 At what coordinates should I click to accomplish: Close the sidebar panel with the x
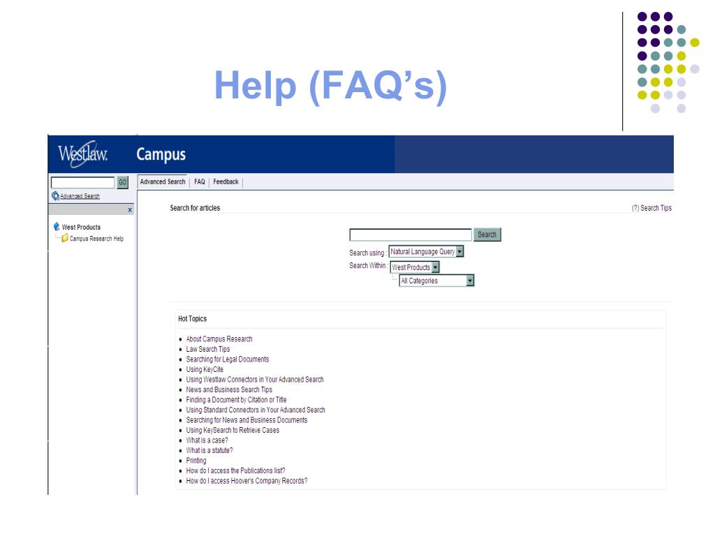click(x=130, y=210)
